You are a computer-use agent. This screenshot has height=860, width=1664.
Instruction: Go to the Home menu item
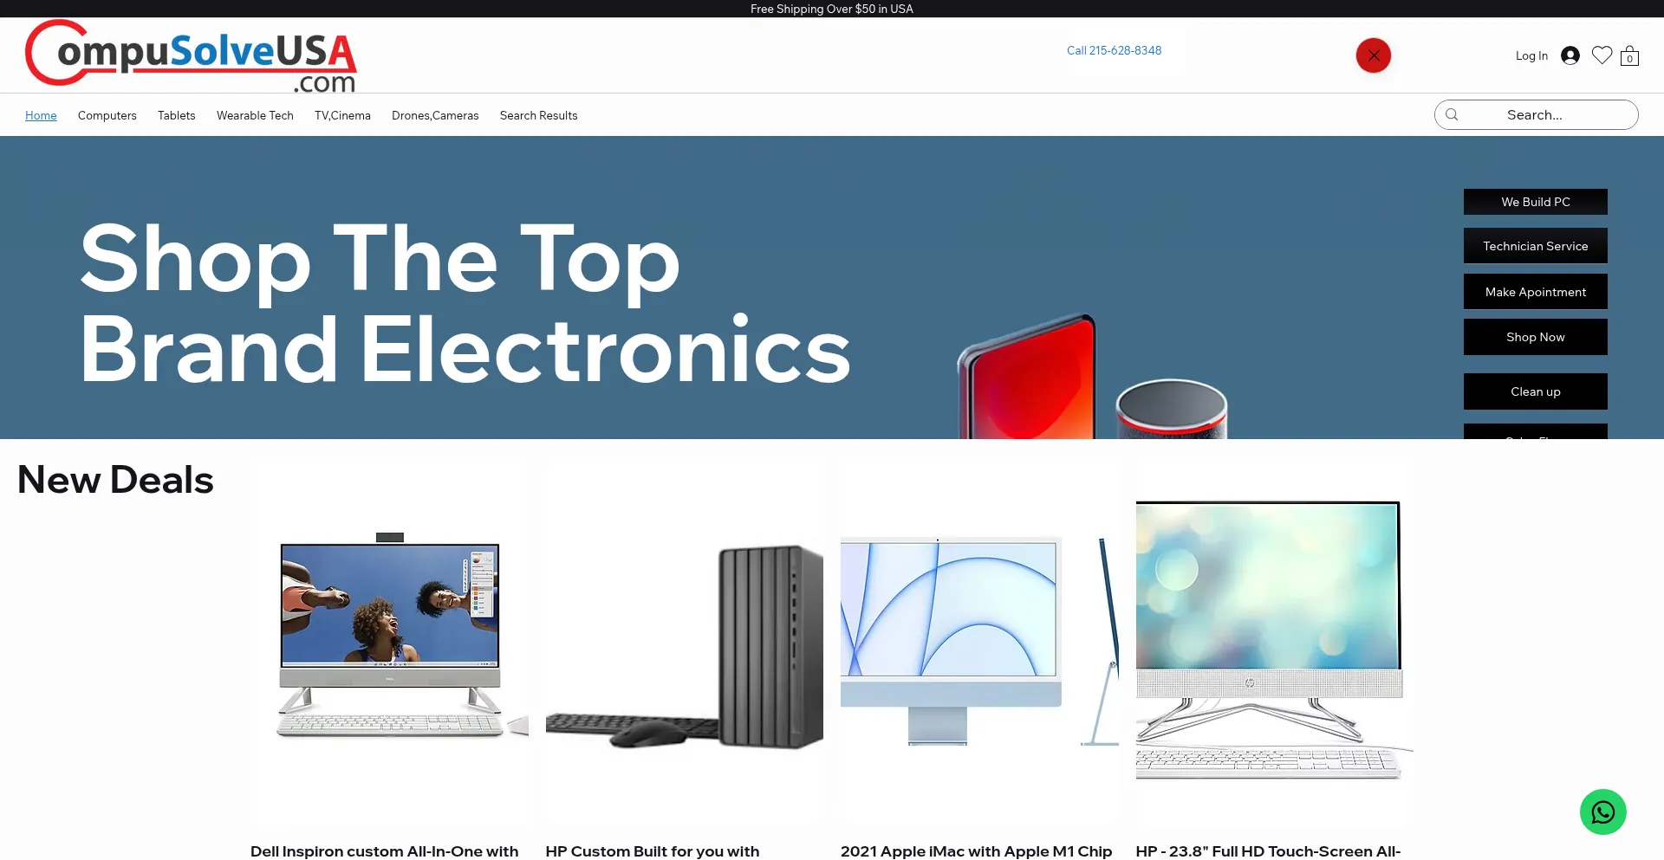41,115
